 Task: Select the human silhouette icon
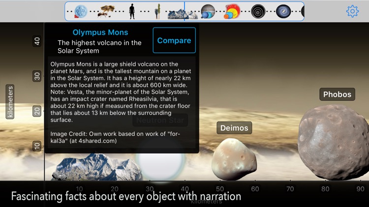point(132,11)
